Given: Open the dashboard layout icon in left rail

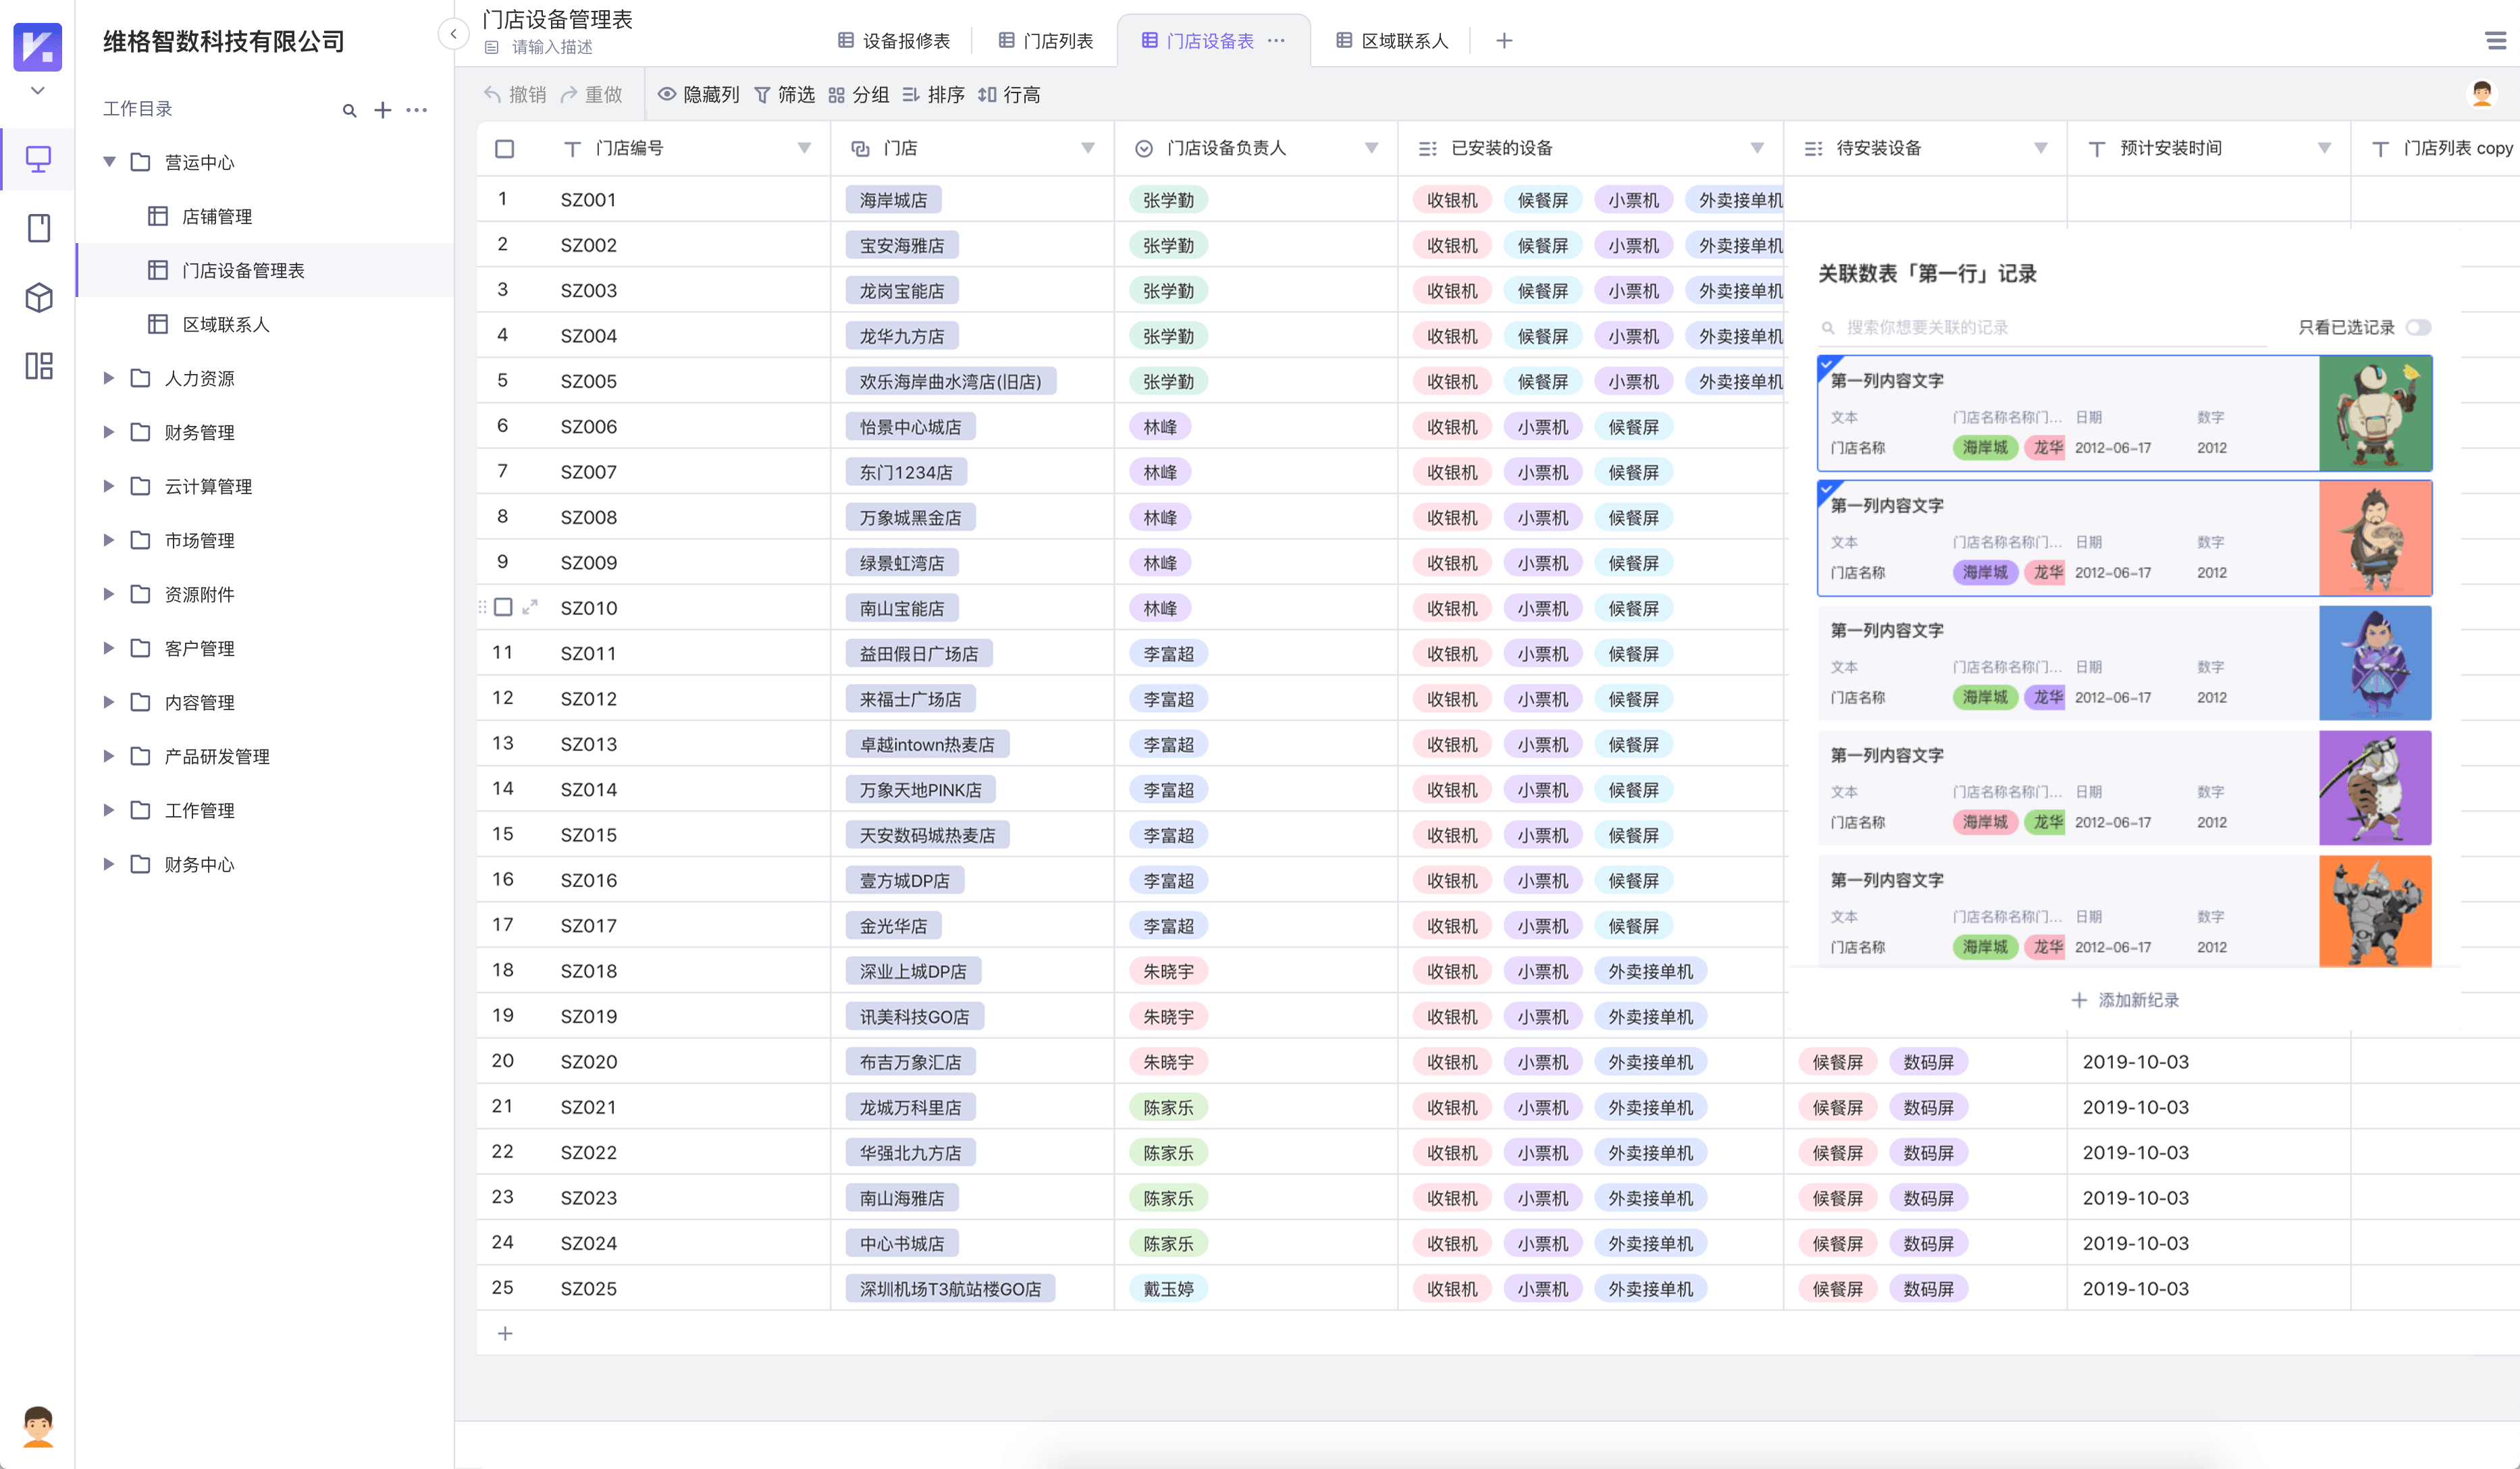Looking at the screenshot, I should pyautogui.click(x=38, y=366).
